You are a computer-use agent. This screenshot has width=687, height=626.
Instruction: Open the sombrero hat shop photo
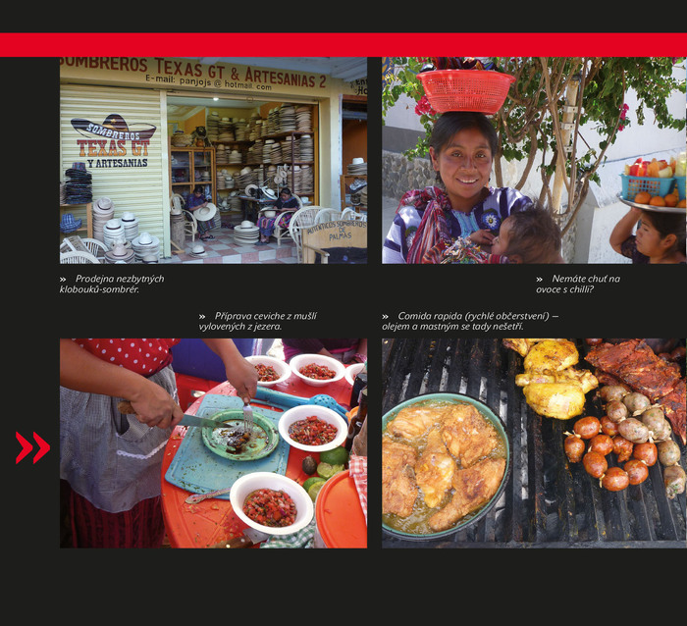(x=213, y=160)
